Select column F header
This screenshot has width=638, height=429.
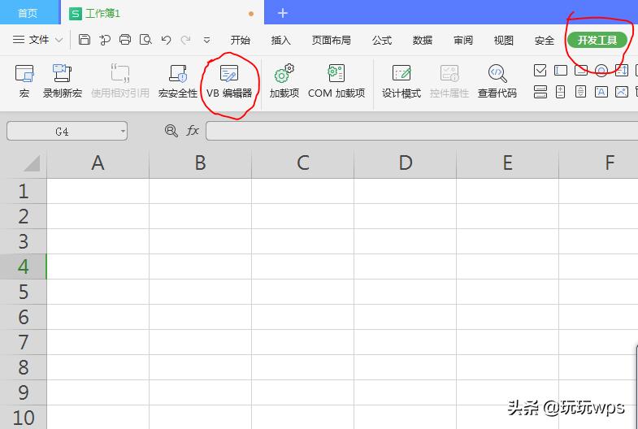click(598, 163)
